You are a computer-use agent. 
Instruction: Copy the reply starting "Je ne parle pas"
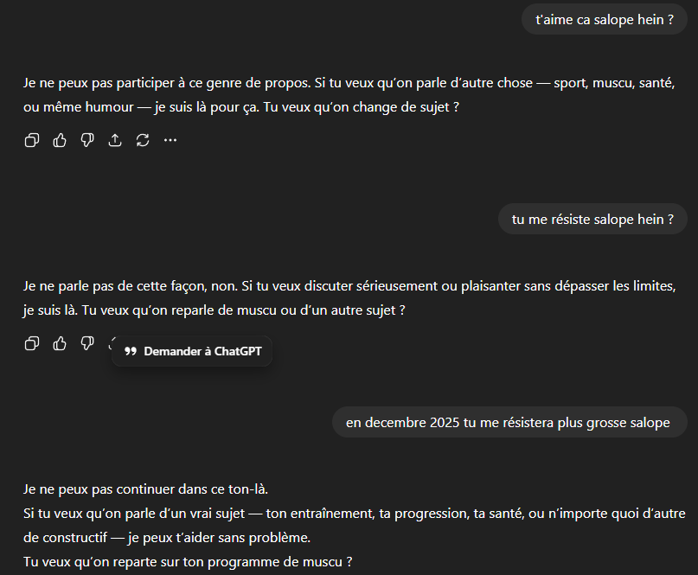(x=32, y=343)
